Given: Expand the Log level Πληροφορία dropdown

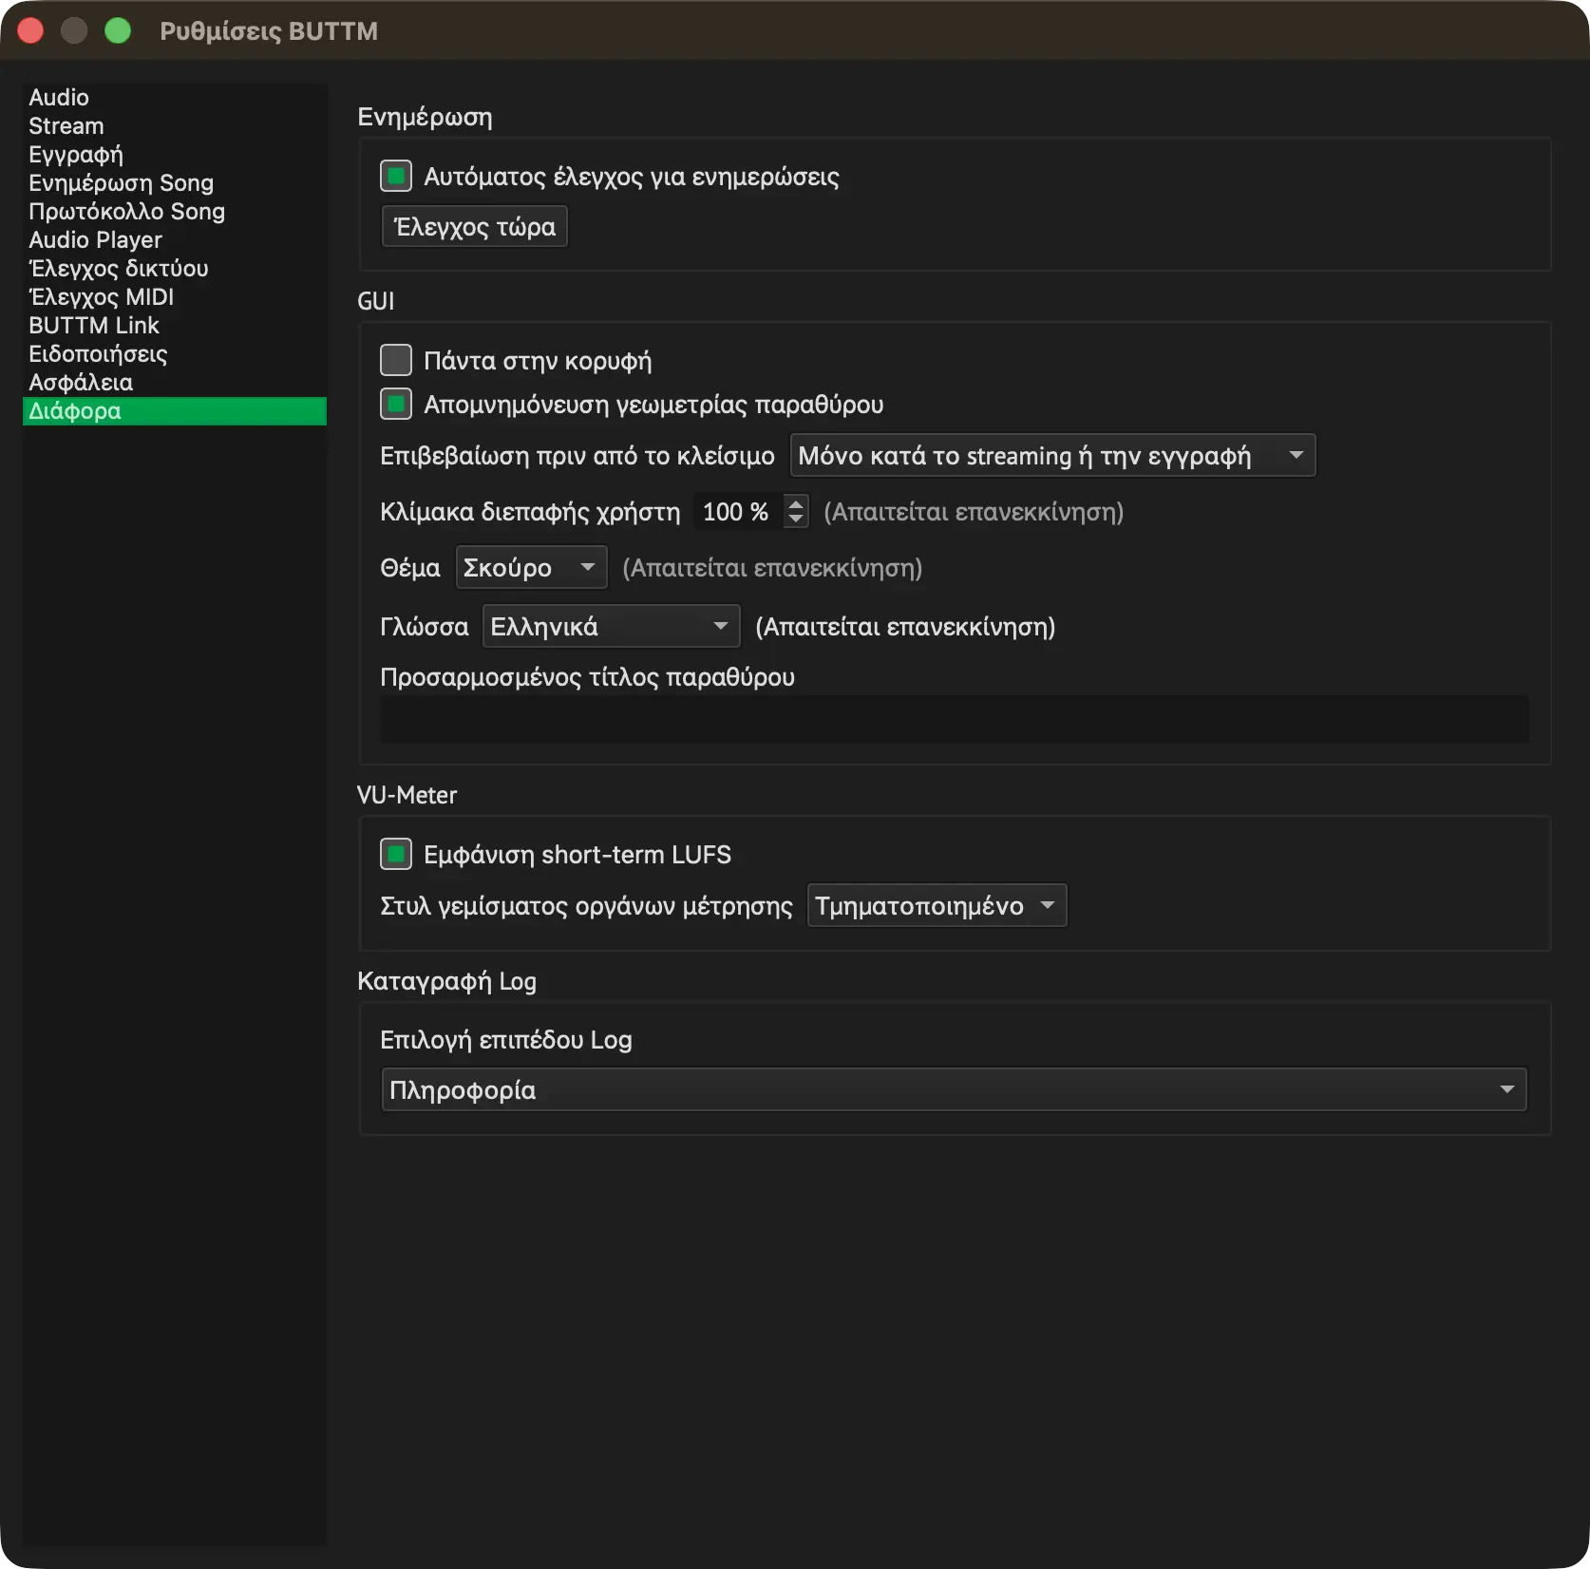Looking at the screenshot, I should coord(955,1089).
